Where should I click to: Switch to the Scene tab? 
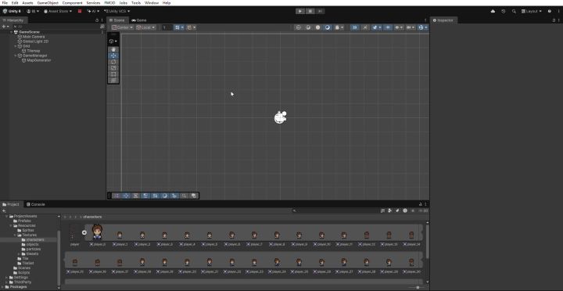[117, 20]
